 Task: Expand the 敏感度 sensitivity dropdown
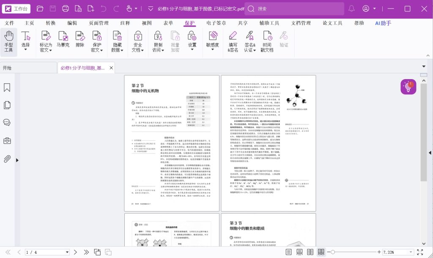(212, 50)
